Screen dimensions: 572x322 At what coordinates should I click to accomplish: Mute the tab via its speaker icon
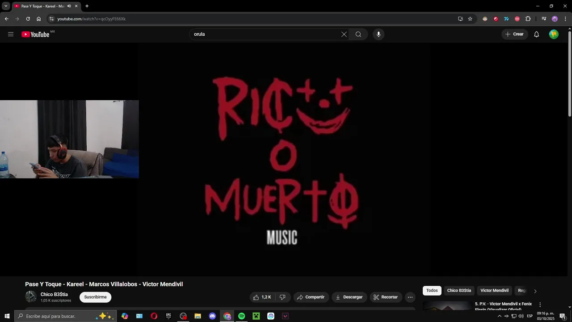69,6
